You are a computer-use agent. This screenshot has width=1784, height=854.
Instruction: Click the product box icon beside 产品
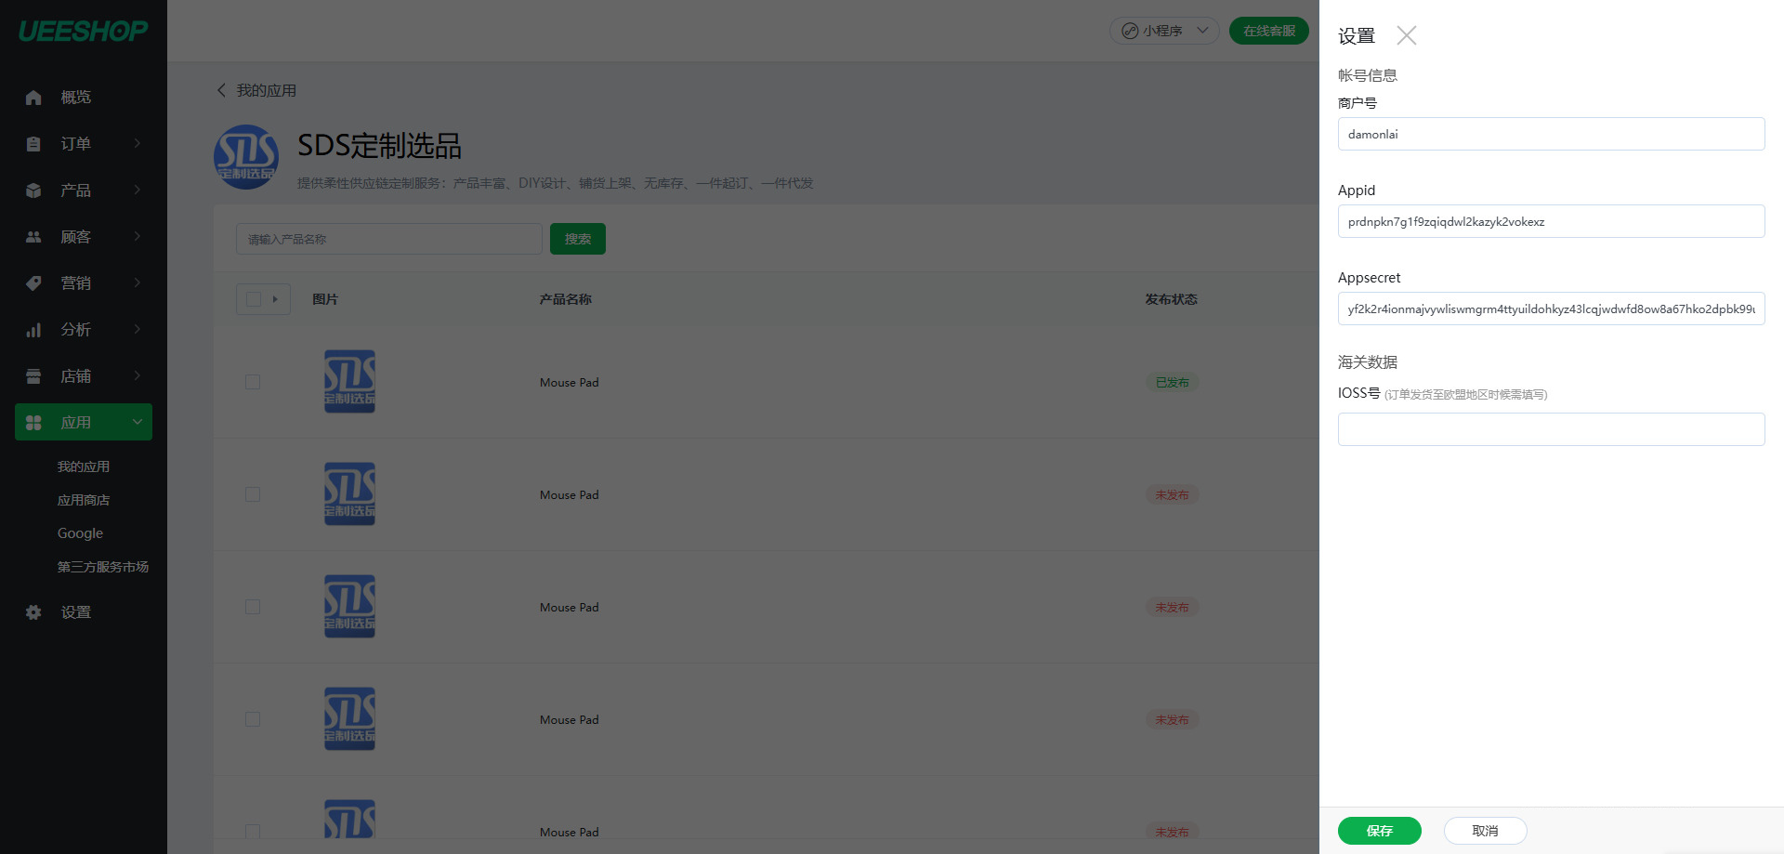pos(33,191)
